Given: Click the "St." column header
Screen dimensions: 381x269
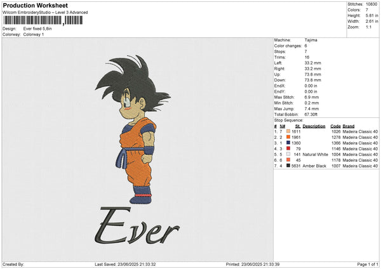Looking at the screenshot, I should click(x=298, y=126).
